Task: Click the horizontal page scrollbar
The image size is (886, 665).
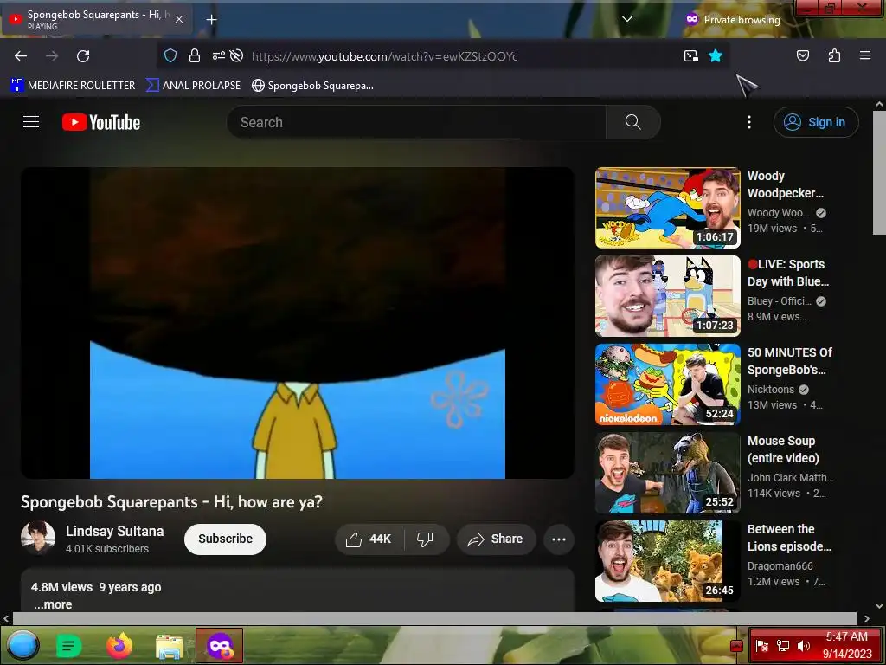Action: (x=434, y=618)
